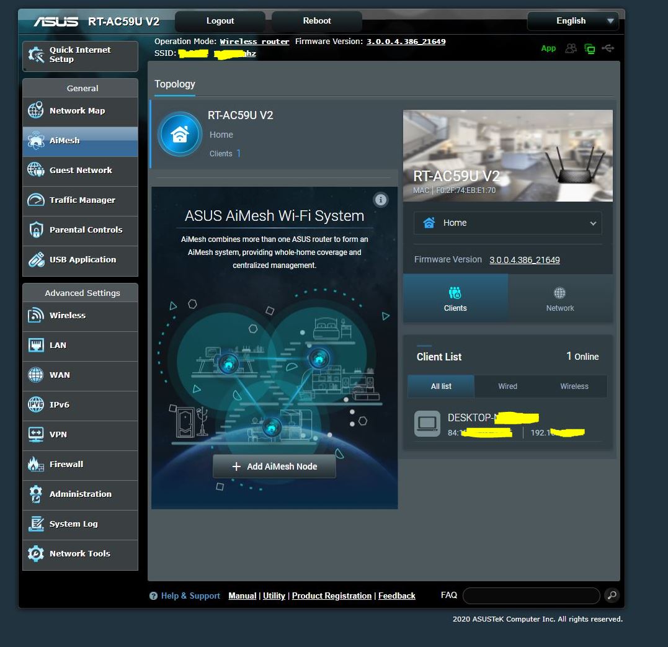Open the Administration menu item
The width and height of the screenshot is (668, 647).
point(80,494)
